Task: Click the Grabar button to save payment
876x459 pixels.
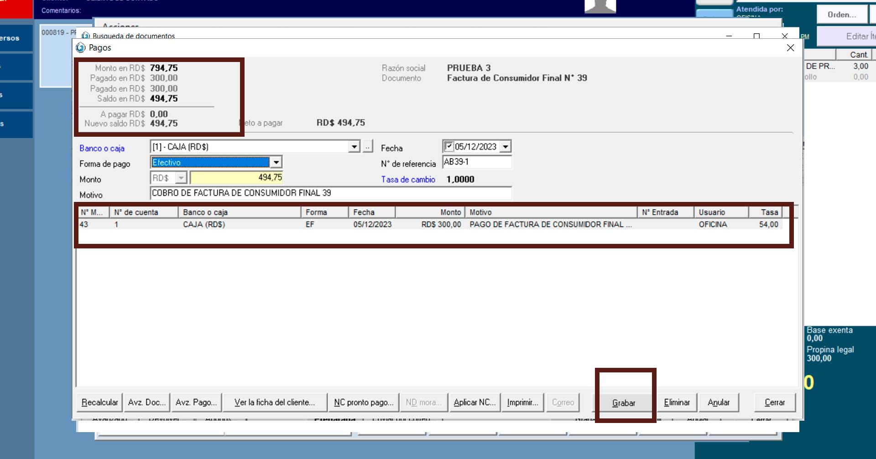Action: [x=623, y=402]
